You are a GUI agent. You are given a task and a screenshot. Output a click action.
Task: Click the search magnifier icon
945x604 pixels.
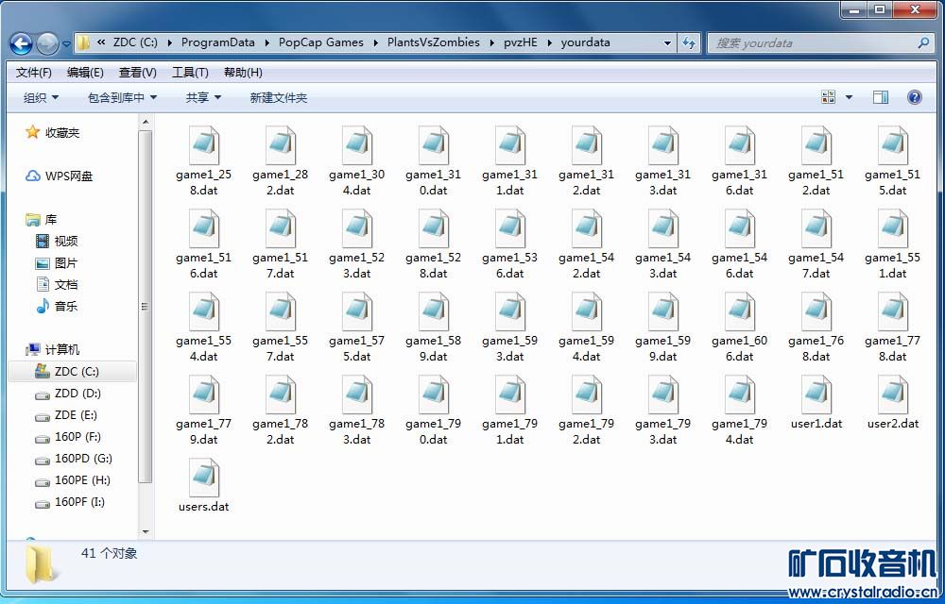pos(923,43)
